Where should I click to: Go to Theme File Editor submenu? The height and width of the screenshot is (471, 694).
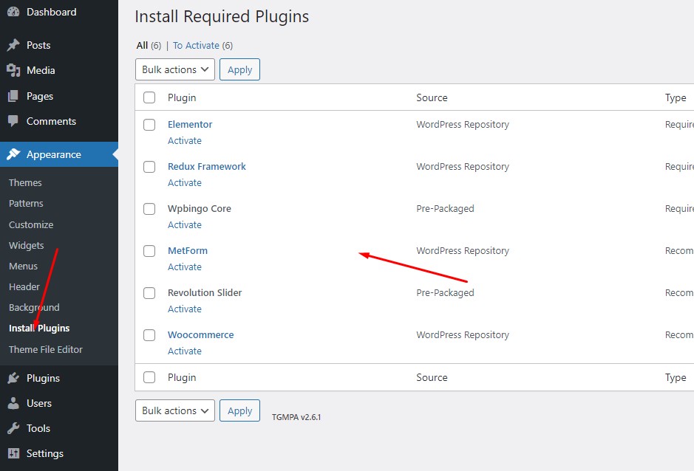(x=46, y=349)
